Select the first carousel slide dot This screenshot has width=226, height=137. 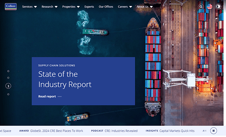(x=8, y=71)
